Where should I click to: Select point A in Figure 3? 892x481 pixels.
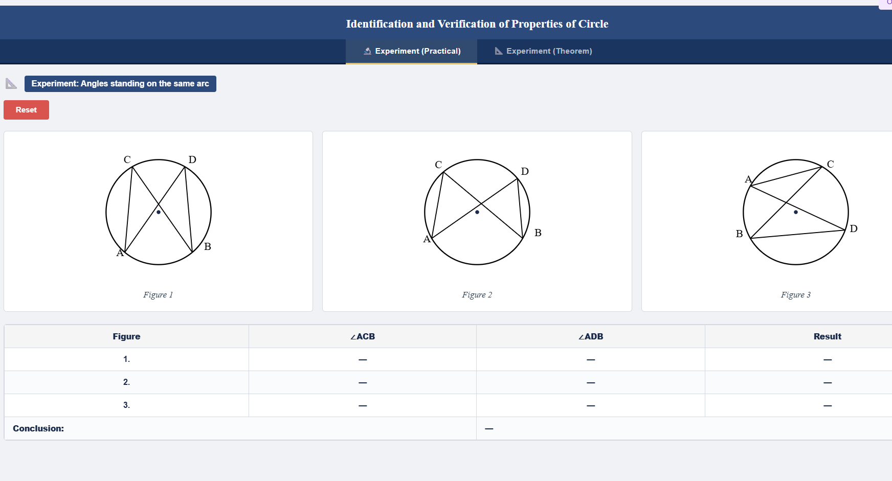tap(748, 179)
